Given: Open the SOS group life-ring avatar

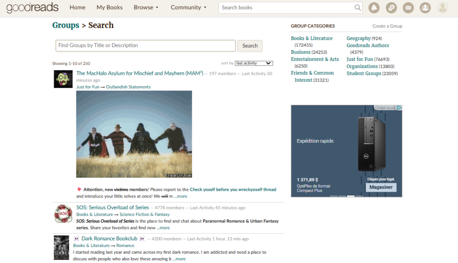Looking at the screenshot, I should [x=63, y=214].
